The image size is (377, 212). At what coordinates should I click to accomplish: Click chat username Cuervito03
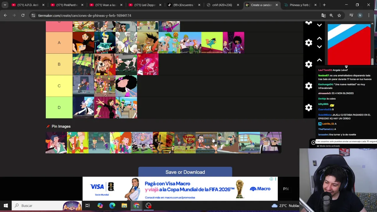coord(325,109)
